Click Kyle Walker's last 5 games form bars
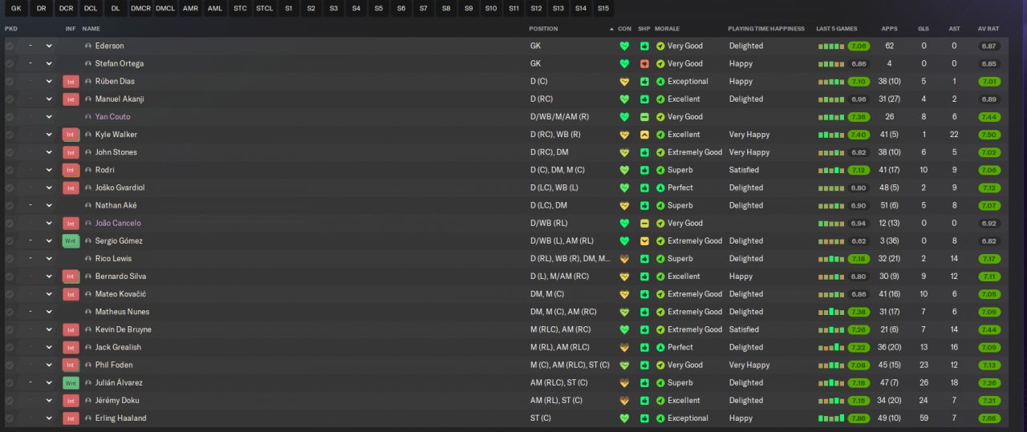Viewport: 1027px width, 432px height. [x=831, y=135]
